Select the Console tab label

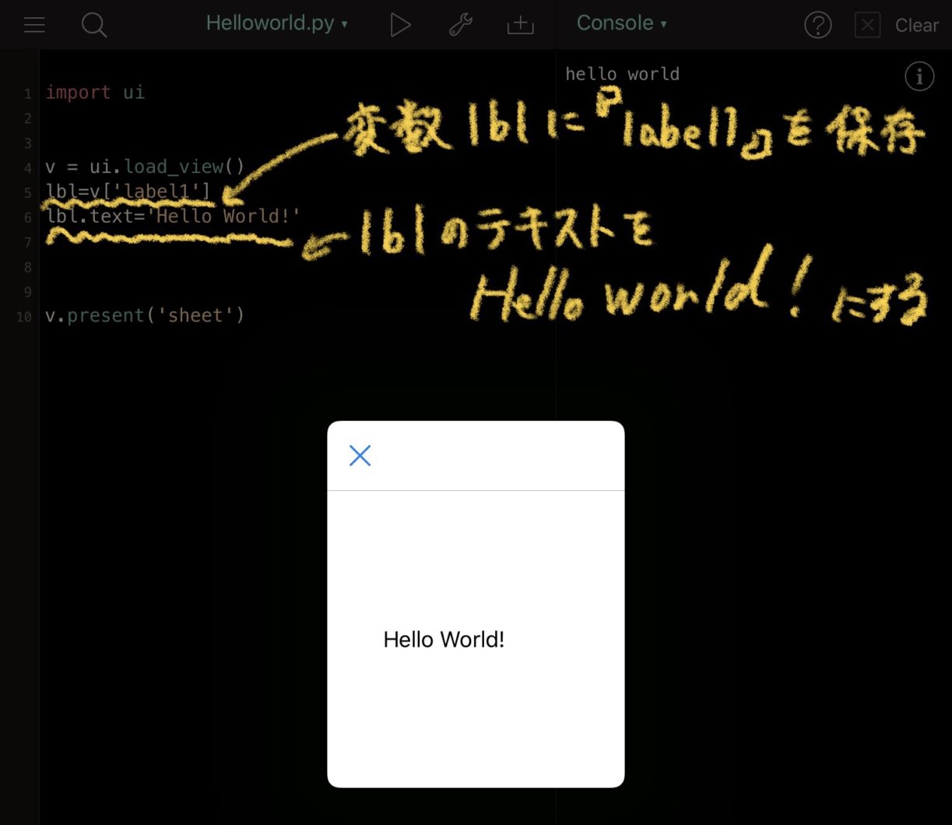(x=615, y=23)
